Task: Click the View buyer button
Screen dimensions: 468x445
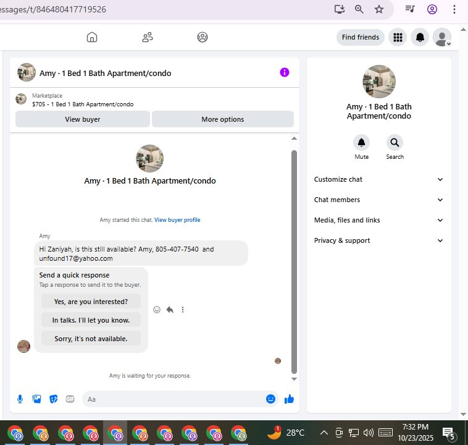Action: tap(83, 119)
